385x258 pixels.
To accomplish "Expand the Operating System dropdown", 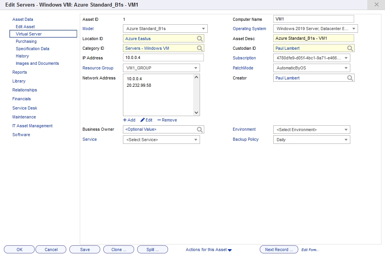I will 353,29.
